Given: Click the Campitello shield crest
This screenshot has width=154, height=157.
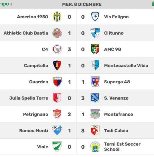Looking at the screenshot, I should pyautogui.click(x=57, y=65).
